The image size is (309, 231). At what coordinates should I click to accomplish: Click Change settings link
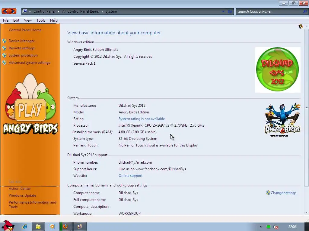pyautogui.click(x=283, y=193)
